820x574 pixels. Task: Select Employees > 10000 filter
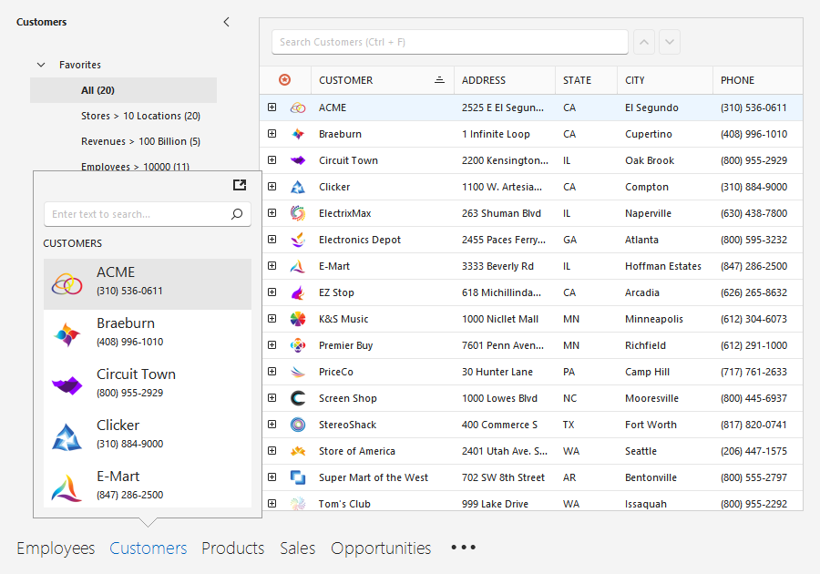[x=136, y=166]
